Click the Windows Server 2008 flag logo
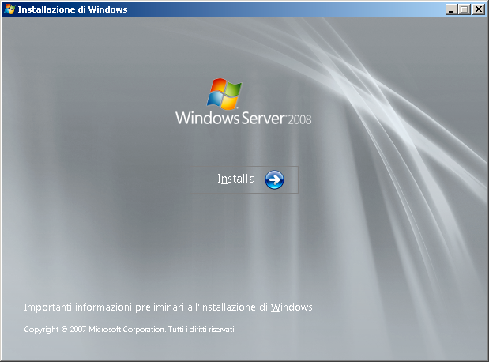The height and width of the screenshot is (362, 489). (x=224, y=94)
